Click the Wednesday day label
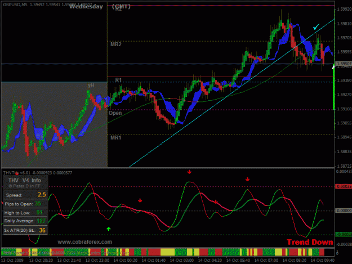The width and height of the screenshot is (352, 264). pyautogui.click(x=86, y=7)
